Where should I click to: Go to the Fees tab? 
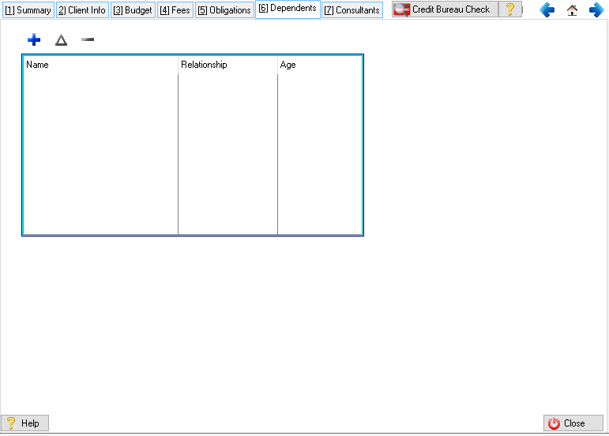coord(175,10)
